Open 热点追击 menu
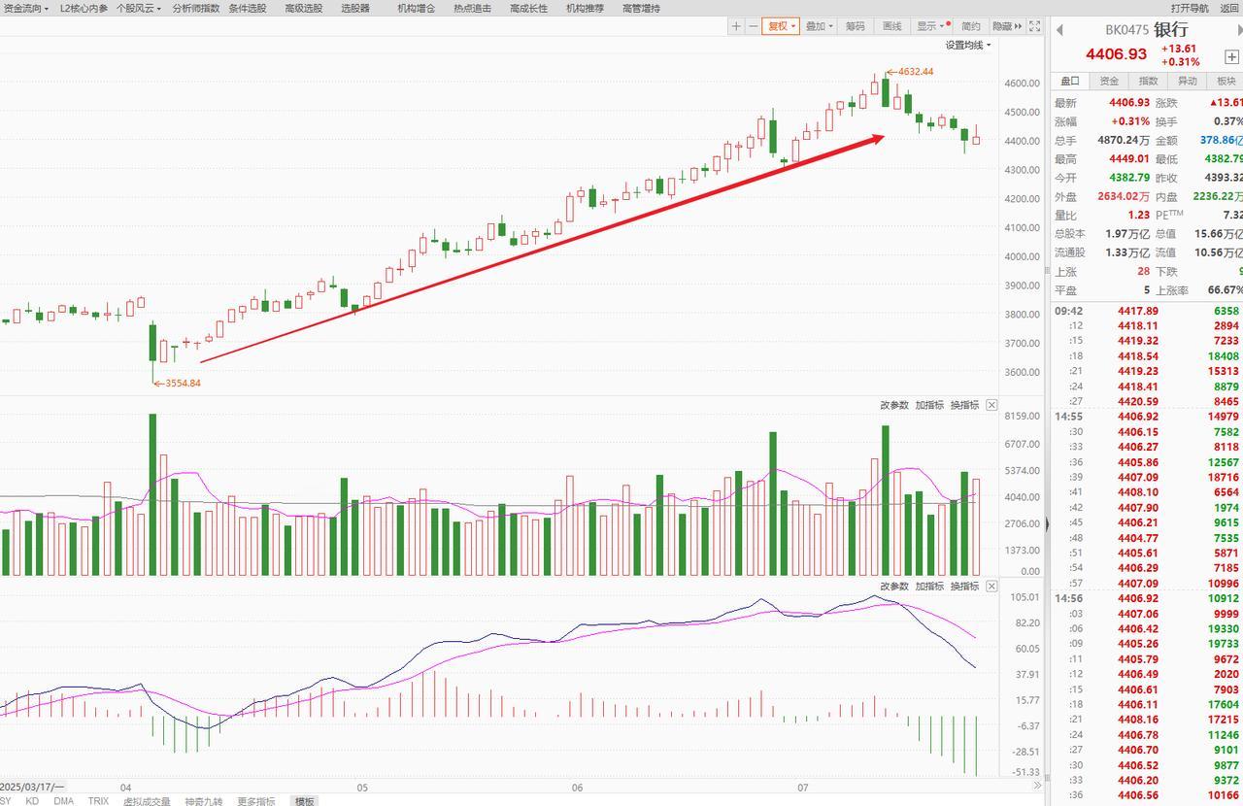Viewport: 1243px width, 806px height. point(472,8)
